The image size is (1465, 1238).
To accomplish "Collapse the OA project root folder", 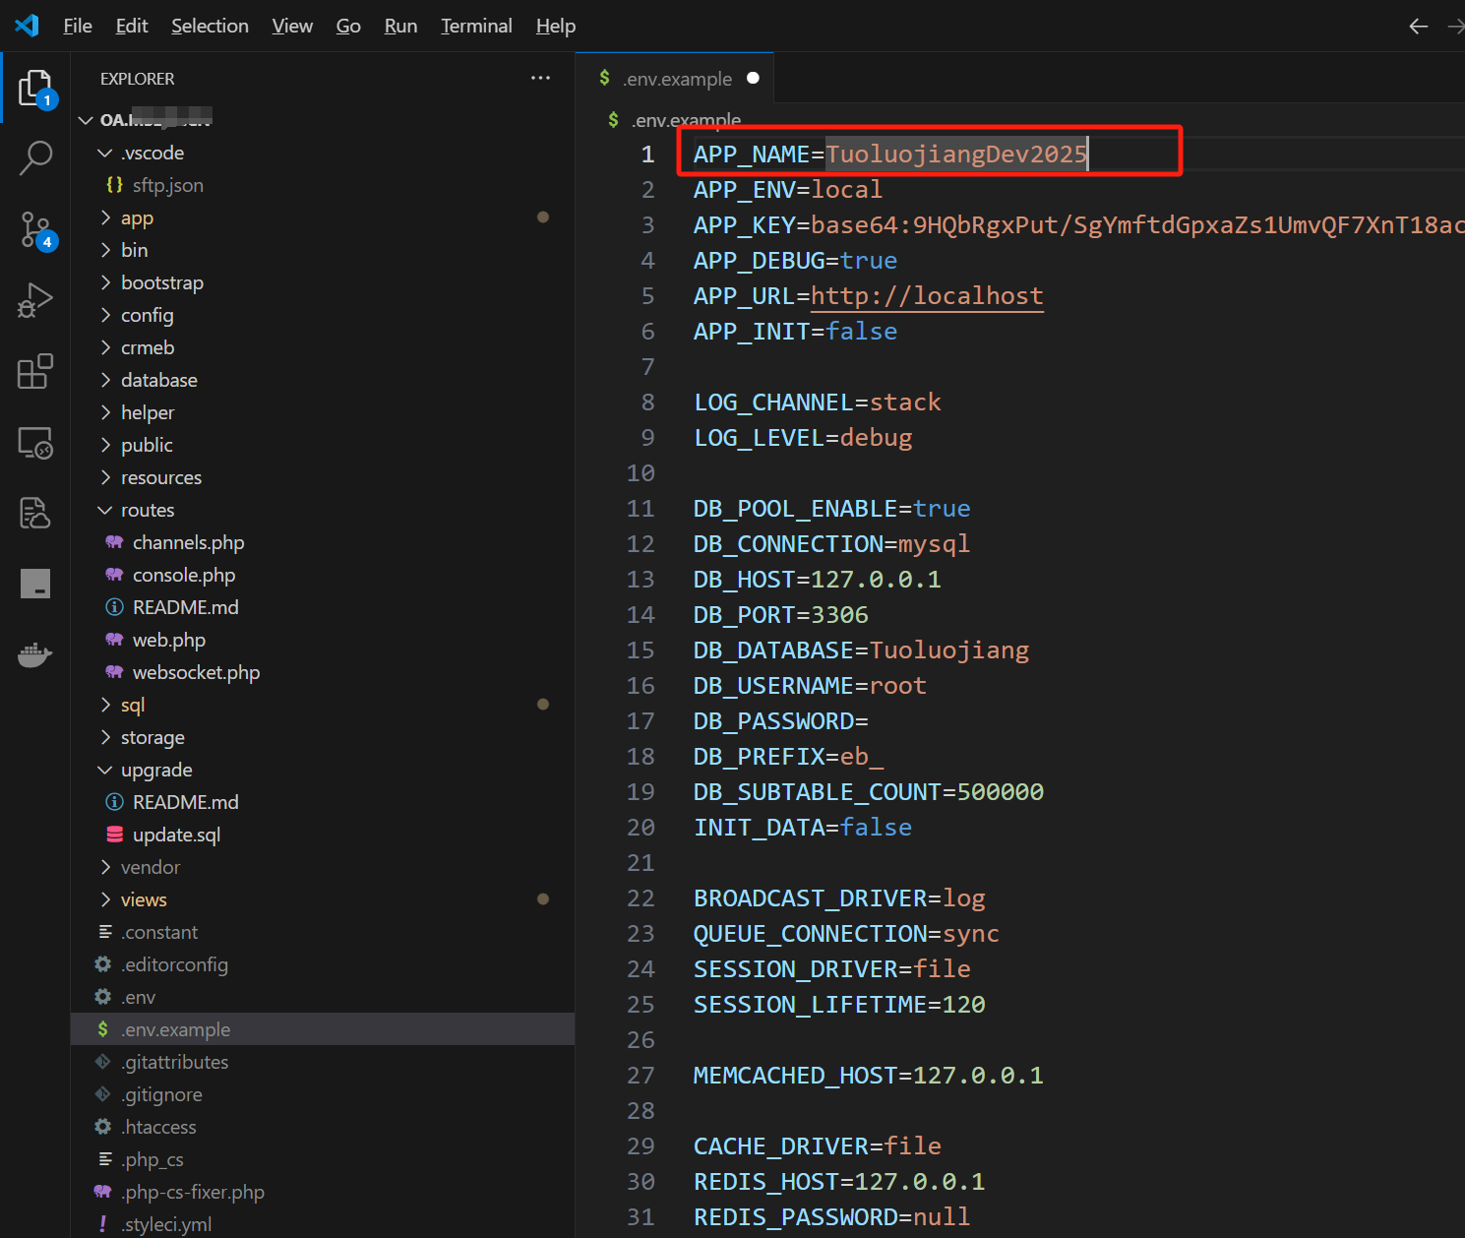I will coord(323,120).
